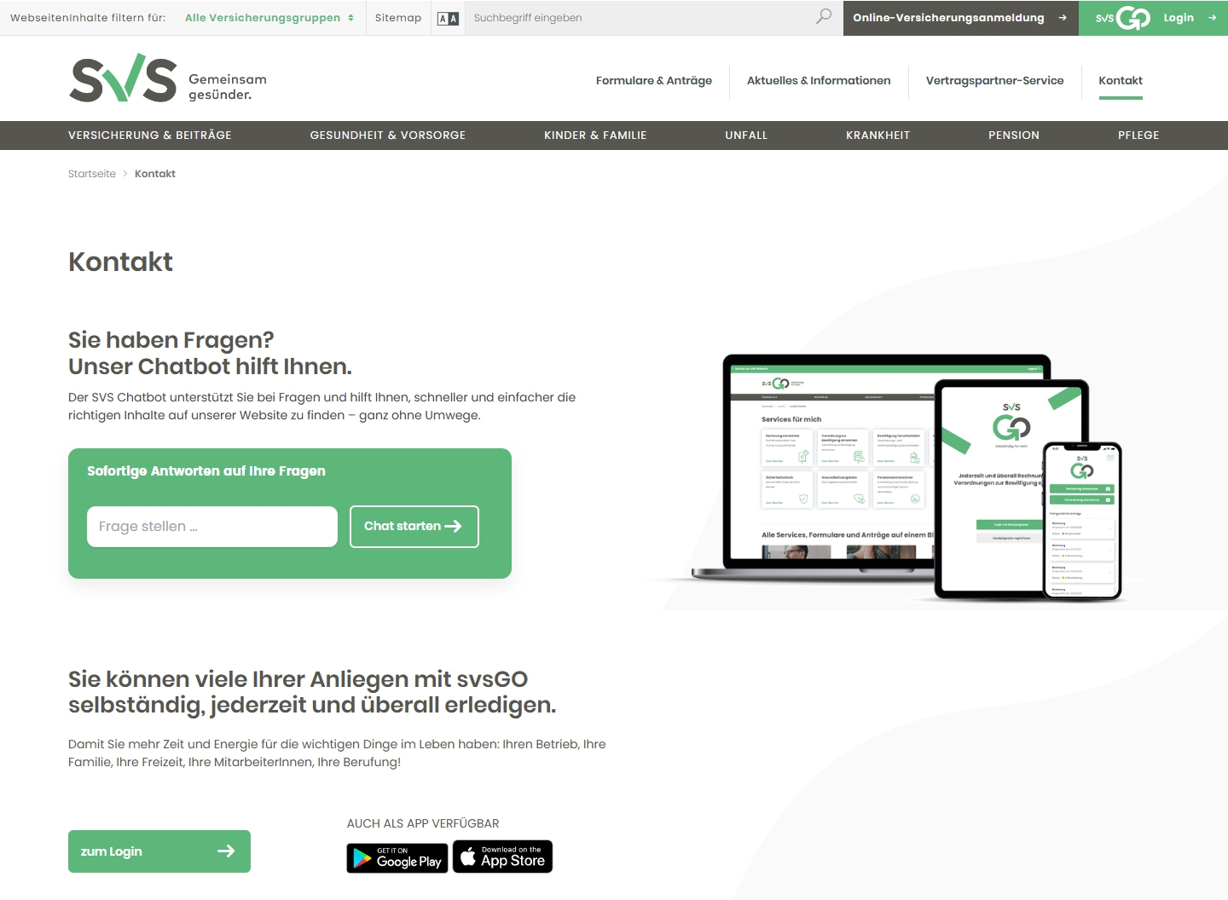The width and height of the screenshot is (1228, 900).
Task: Open Formulare & Anträge menu
Action: click(654, 81)
